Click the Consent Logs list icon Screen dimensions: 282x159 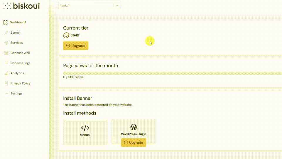(x=6, y=63)
